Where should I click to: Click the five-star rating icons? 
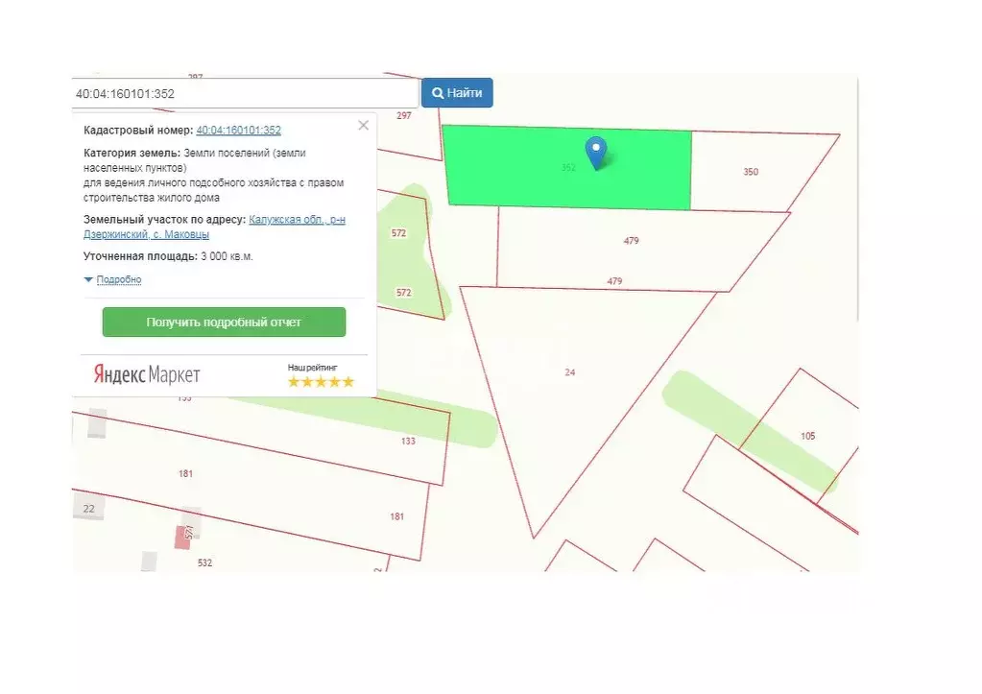[321, 382]
